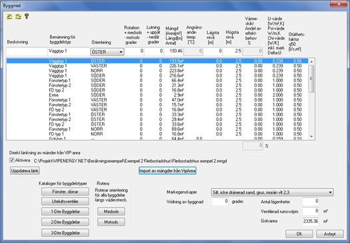The width and height of the screenshot is (350, 243).
Task: Click the building parts list scrollbar thumb
Action: click(311, 79)
